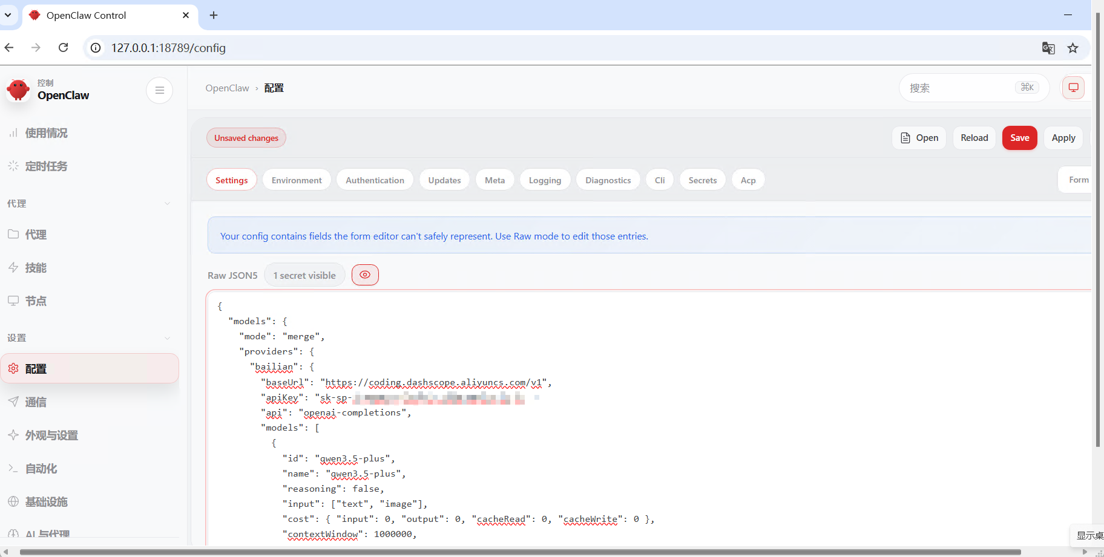Screen dimensions: 1104x557
Task: Collapse the 代理 sidebar group
Action: pyautogui.click(x=167, y=204)
